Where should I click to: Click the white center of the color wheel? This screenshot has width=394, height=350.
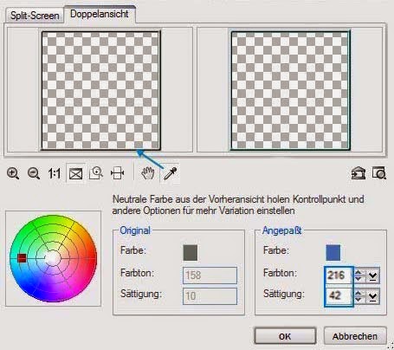click(x=53, y=257)
